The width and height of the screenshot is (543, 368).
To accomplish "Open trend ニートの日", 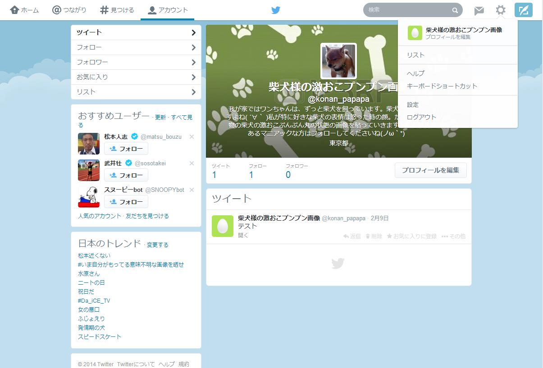I will (x=91, y=283).
